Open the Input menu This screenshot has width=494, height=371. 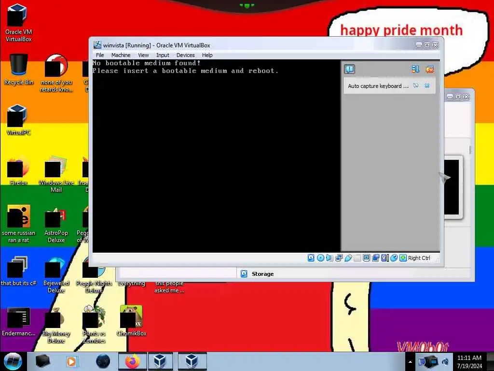tap(163, 55)
